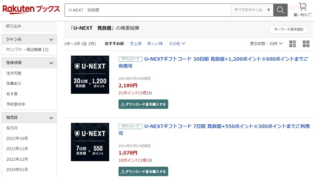315x178 pixels.
Task: Select the おすすめ順 sort tab
Action: click(x=114, y=43)
